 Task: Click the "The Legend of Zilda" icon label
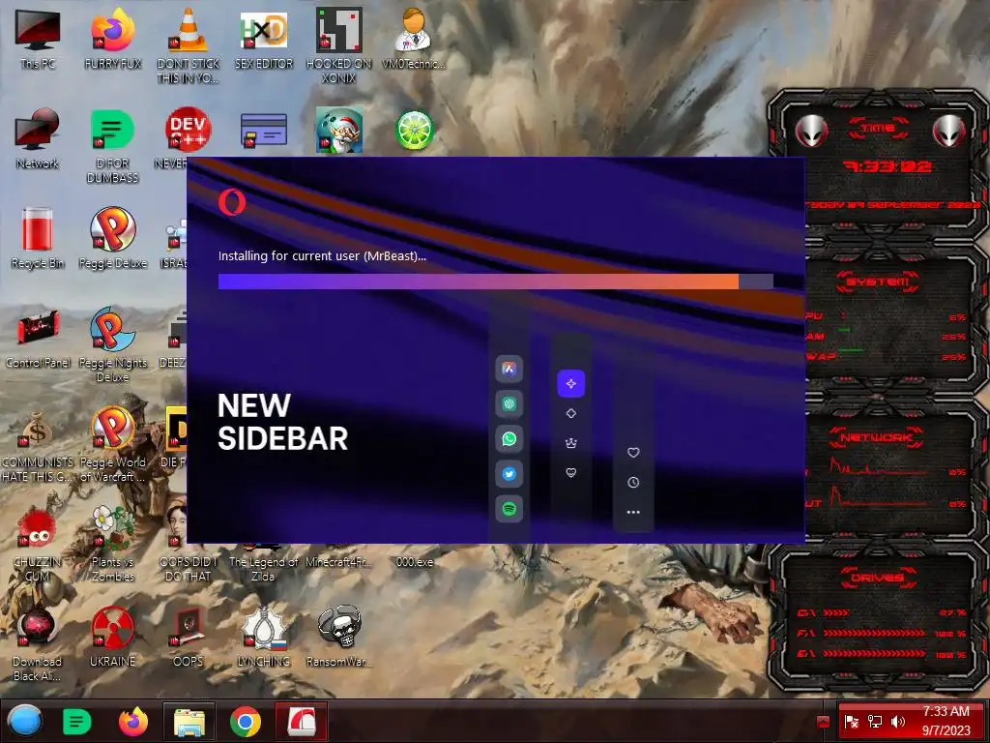(263, 569)
